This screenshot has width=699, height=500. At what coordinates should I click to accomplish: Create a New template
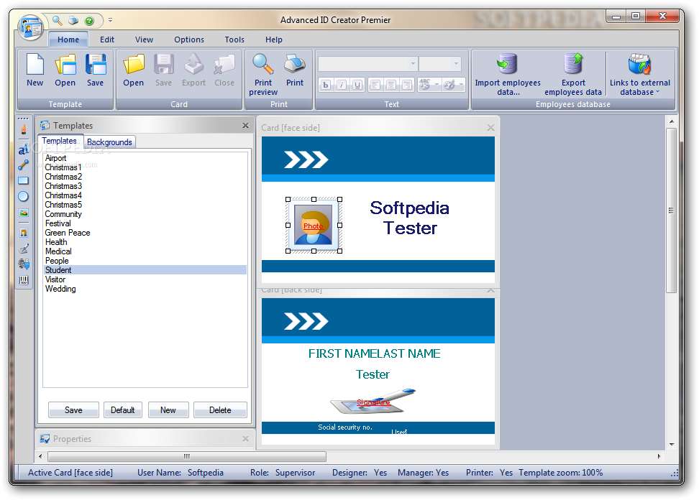coord(35,70)
